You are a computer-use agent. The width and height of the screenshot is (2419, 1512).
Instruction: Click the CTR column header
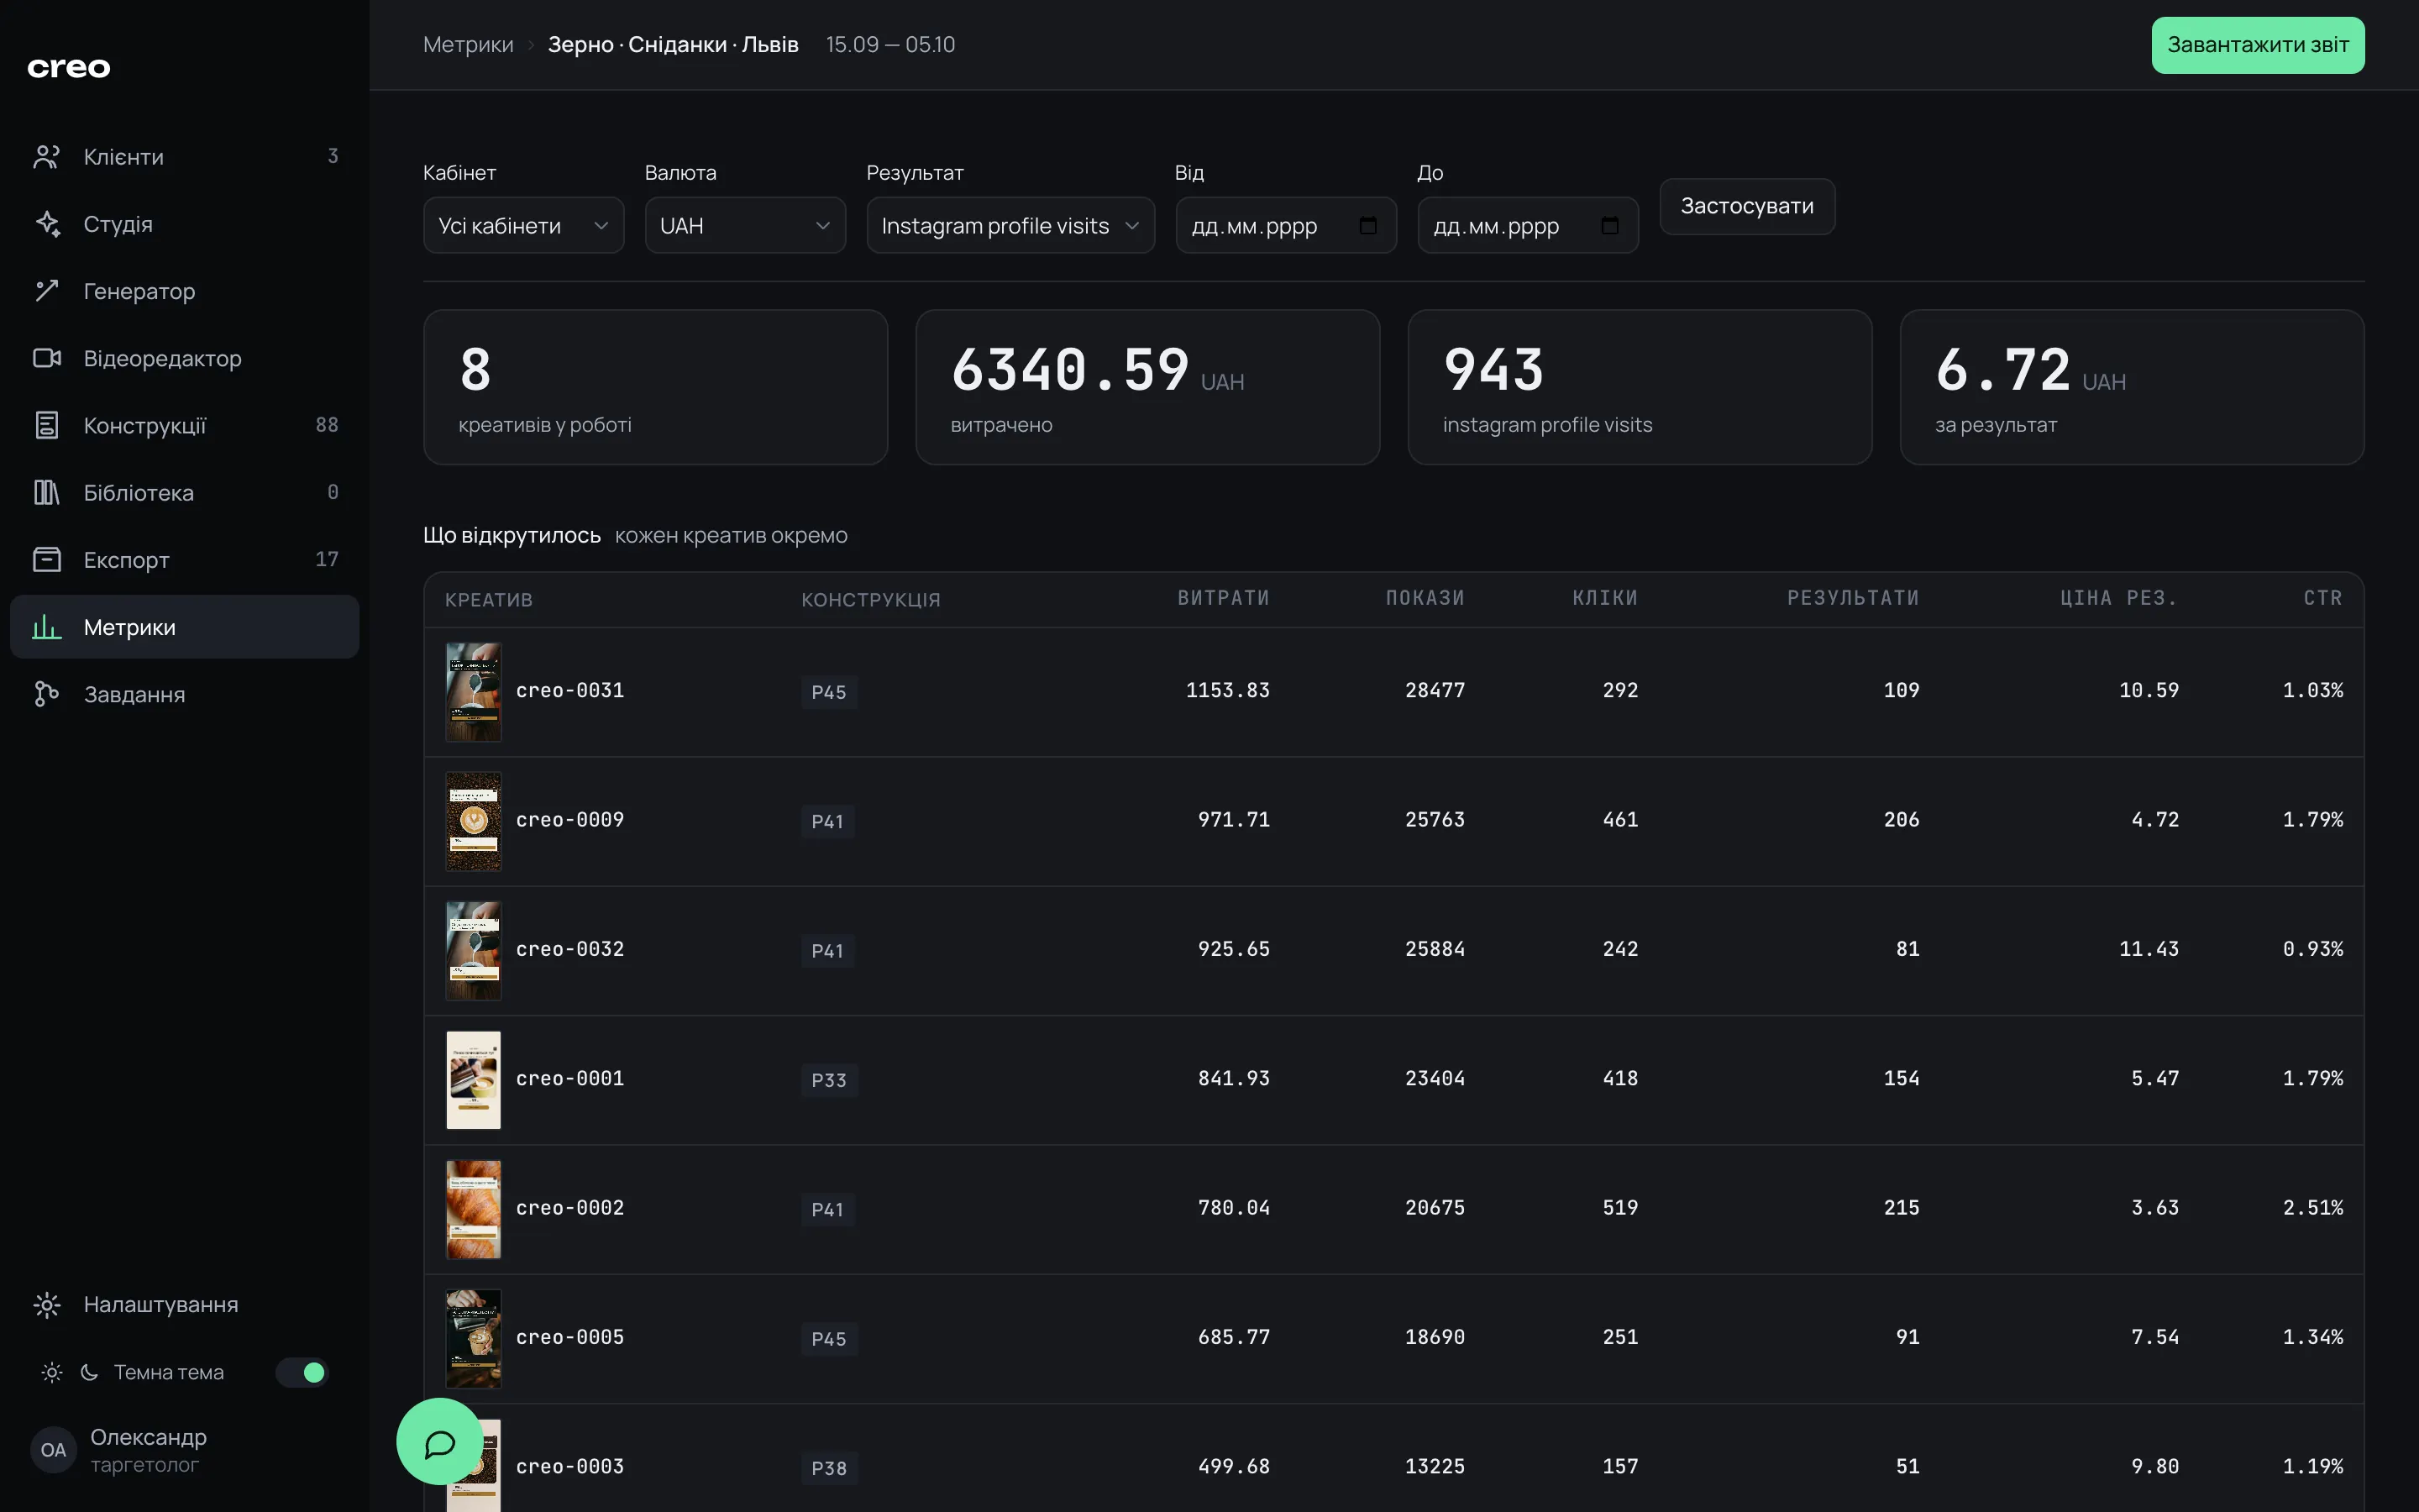[x=2323, y=598]
